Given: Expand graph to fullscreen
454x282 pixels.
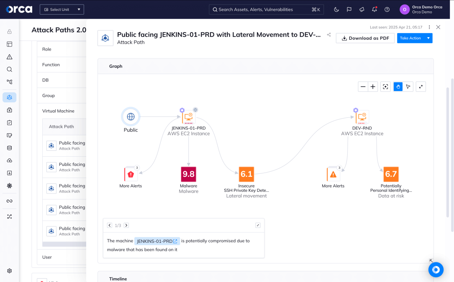Looking at the screenshot, I should point(421,87).
